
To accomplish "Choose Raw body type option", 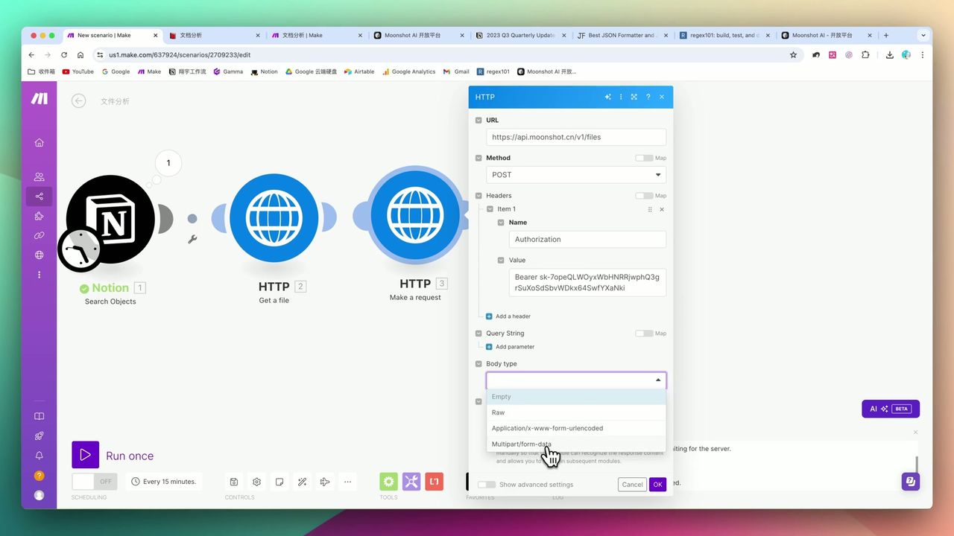I will click(498, 412).
